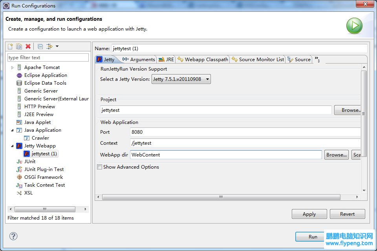Click the type filter text field

pyautogui.click(x=48, y=57)
